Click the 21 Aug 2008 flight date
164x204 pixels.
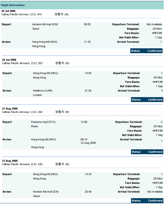pyautogui.click(x=10, y=109)
